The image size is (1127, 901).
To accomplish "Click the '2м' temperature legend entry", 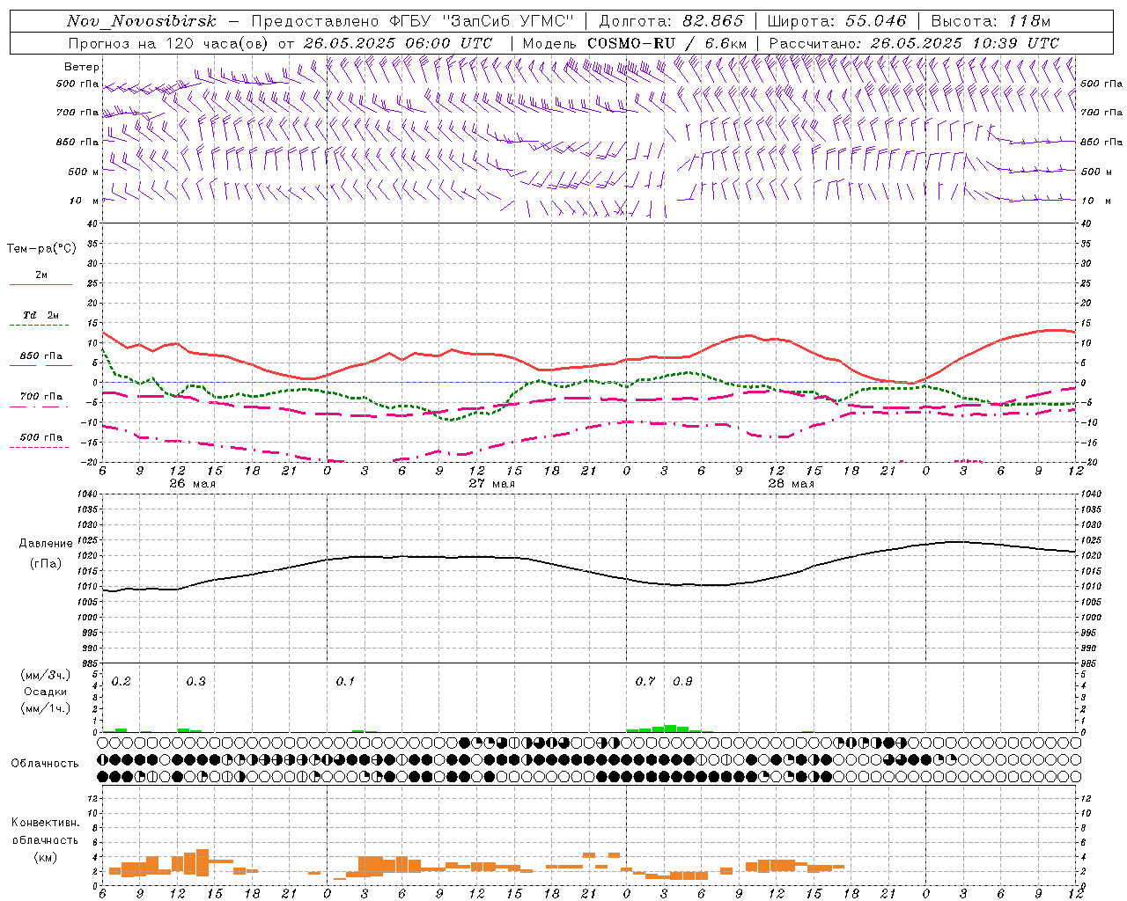I will point(41,275).
